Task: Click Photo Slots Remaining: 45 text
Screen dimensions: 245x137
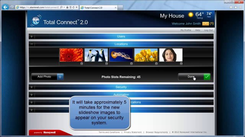Action: pyautogui.click(x=121, y=77)
